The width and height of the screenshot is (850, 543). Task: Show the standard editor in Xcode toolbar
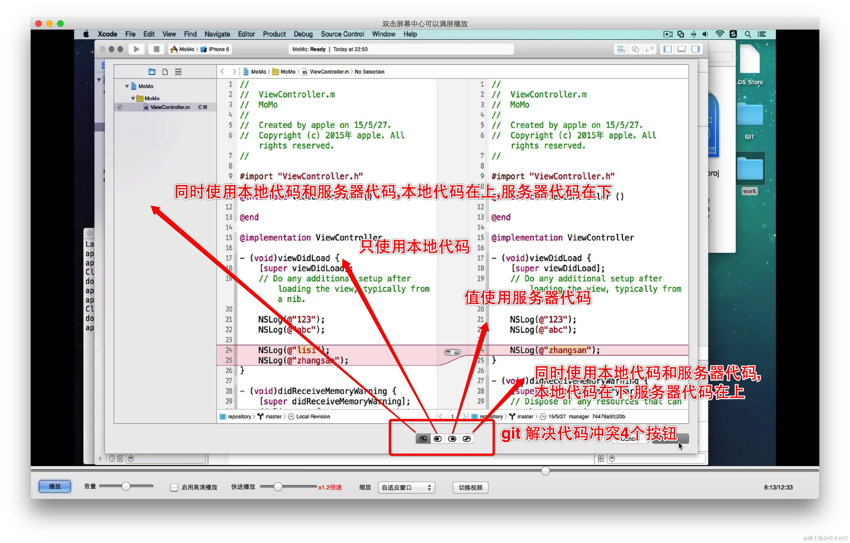[x=621, y=49]
